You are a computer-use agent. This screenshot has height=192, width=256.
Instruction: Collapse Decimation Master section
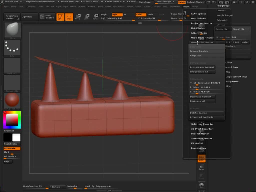point(202,42)
